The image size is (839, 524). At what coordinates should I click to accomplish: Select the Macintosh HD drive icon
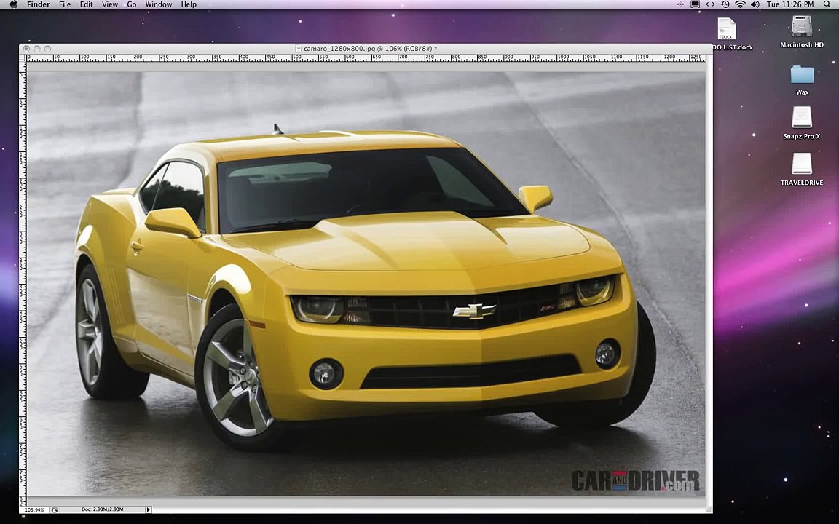tap(802, 27)
